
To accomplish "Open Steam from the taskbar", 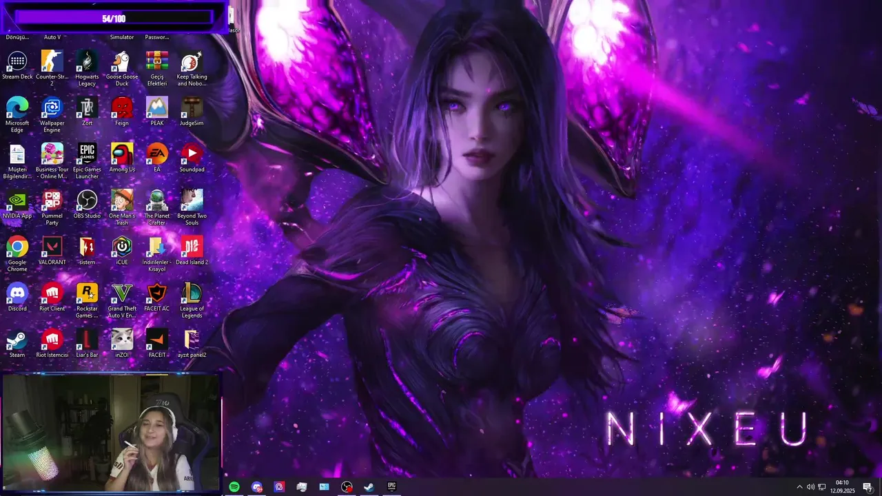I will click(369, 487).
